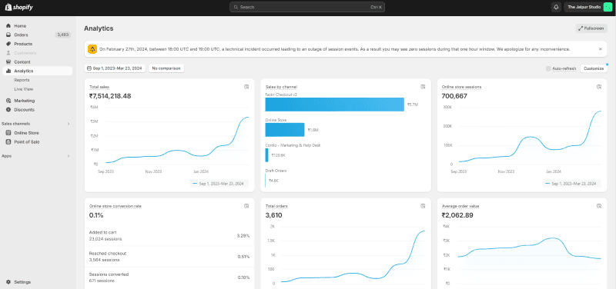Click the Fullscreen button
The width and height of the screenshot is (616, 289).
coord(591,28)
